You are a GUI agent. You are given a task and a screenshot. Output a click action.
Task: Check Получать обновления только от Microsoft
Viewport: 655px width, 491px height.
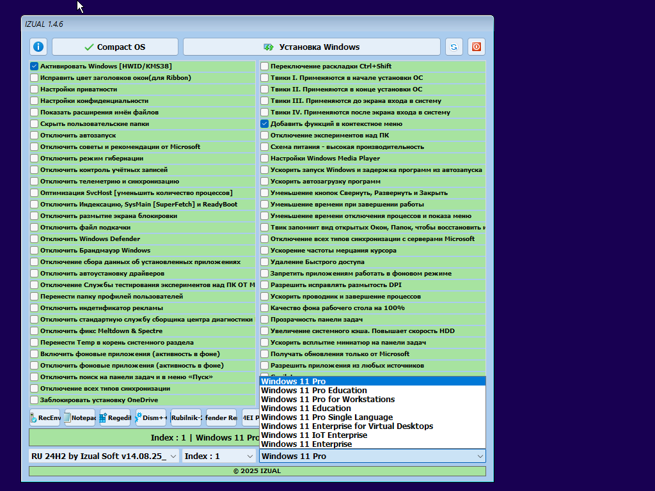pos(264,354)
